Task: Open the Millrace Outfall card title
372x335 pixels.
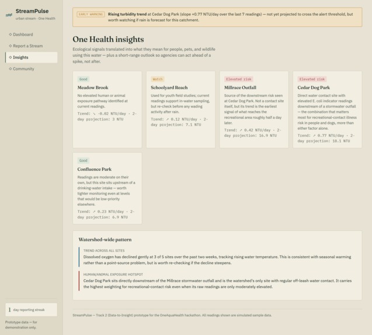Action: 240,88
